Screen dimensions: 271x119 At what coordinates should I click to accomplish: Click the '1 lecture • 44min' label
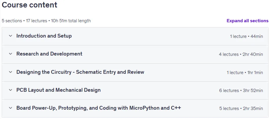pyautogui.click(x=246, y=36)
